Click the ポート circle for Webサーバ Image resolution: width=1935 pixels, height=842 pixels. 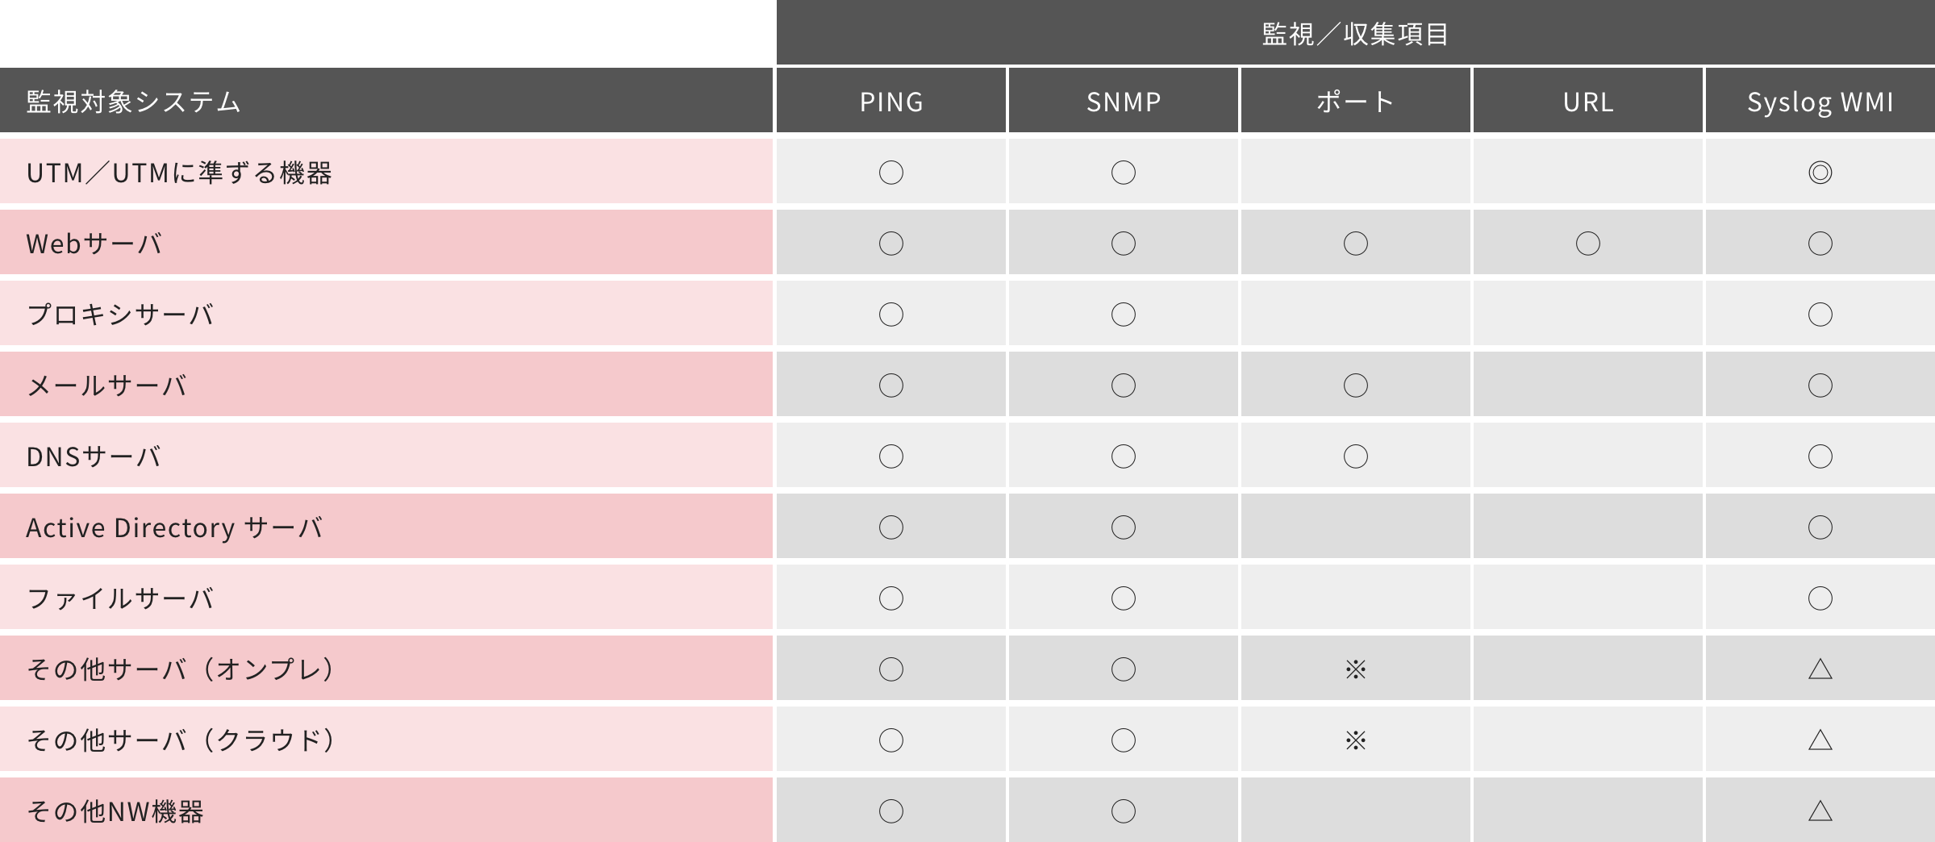coord(1355,244)
